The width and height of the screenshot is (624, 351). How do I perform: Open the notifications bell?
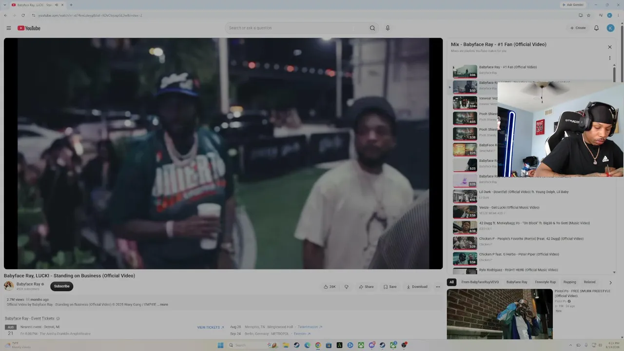[x=596, y=28]
